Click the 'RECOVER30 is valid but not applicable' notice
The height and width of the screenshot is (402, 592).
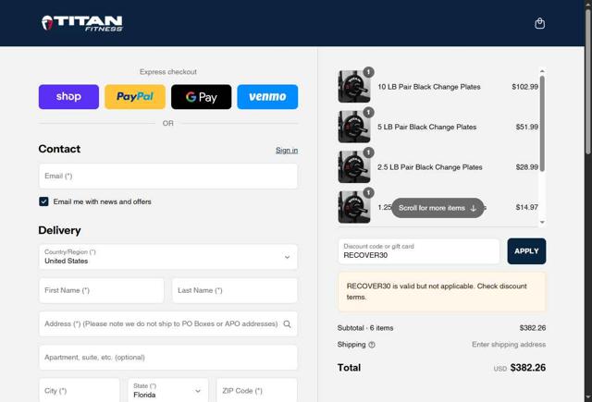(x=442, y=291)
